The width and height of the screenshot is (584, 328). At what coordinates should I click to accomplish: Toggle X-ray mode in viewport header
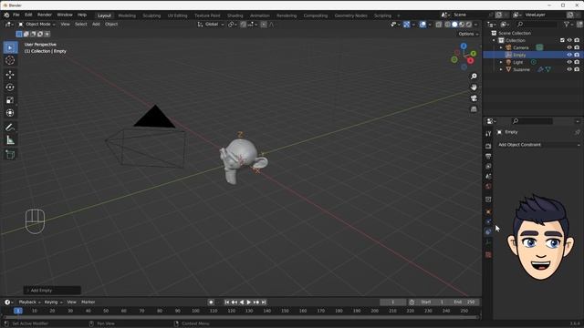(x=438, y=25)
